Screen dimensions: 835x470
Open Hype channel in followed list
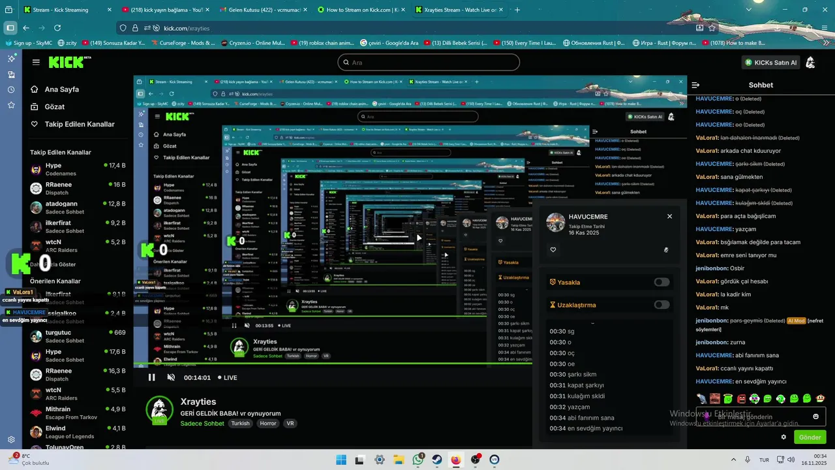78,169
